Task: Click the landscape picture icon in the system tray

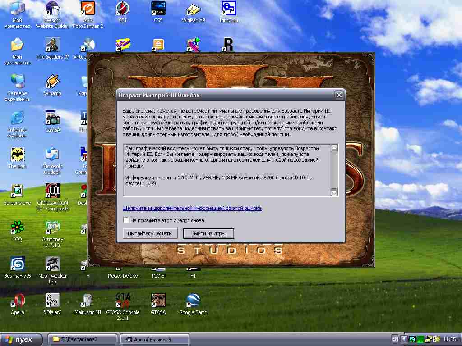Action: 412,340
